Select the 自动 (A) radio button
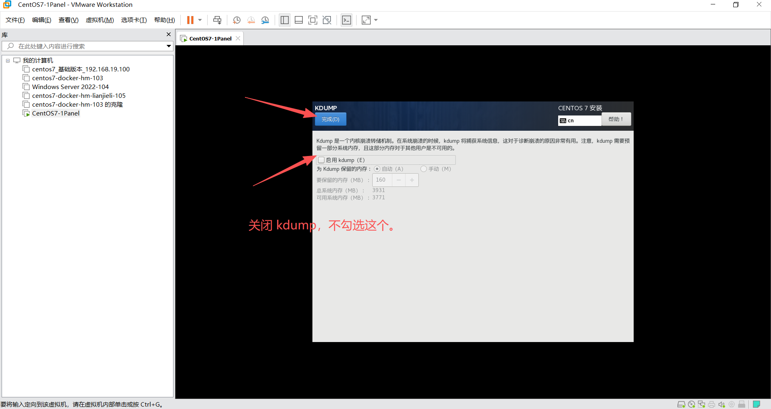771x409 pixels. pos(377,169)
